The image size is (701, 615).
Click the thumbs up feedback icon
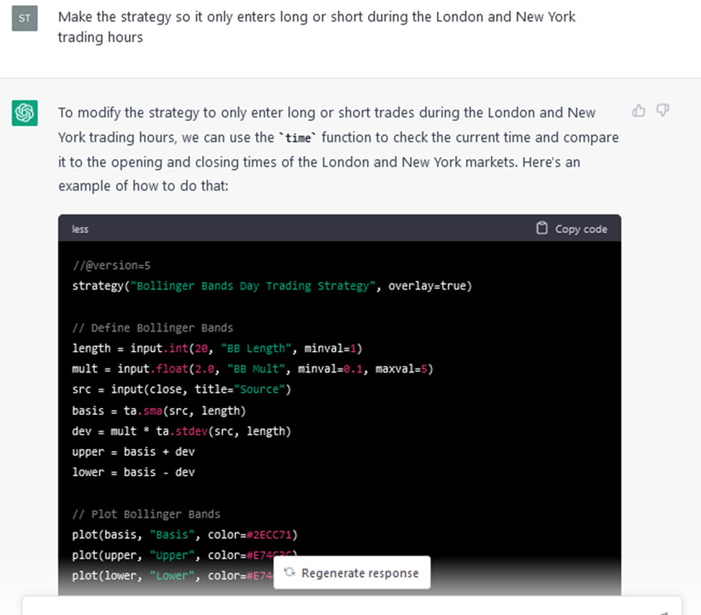(638, 111)
